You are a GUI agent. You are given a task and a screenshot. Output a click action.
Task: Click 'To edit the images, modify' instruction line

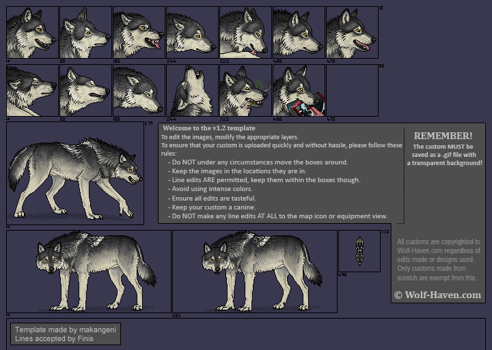(230, 137)
